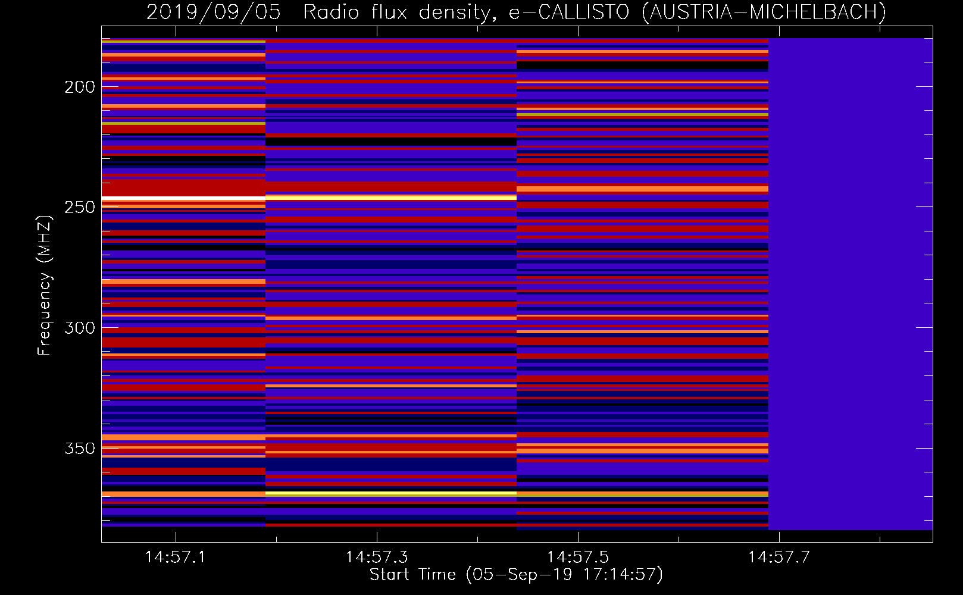
Task: Click the plot title 'Radio flux density, e-CALLISTO'
Action: pos(465,12)
